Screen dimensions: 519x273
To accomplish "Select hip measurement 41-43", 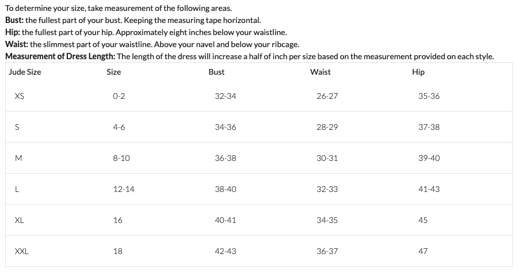I will click(x=429, y=190).
